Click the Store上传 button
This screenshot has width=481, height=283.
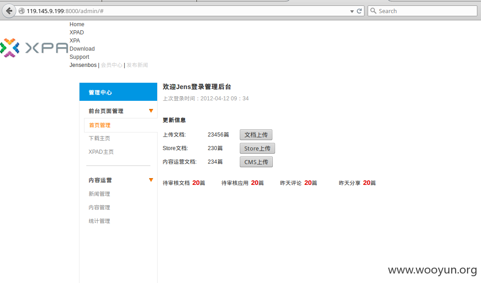coord(257,148)
